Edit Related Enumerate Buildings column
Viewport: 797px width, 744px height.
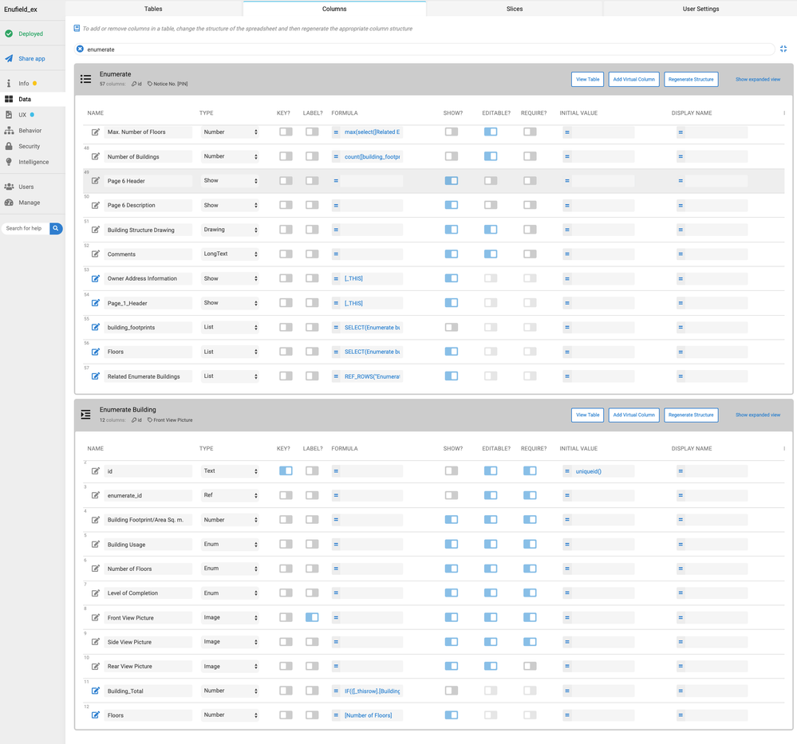coord(95,376)
